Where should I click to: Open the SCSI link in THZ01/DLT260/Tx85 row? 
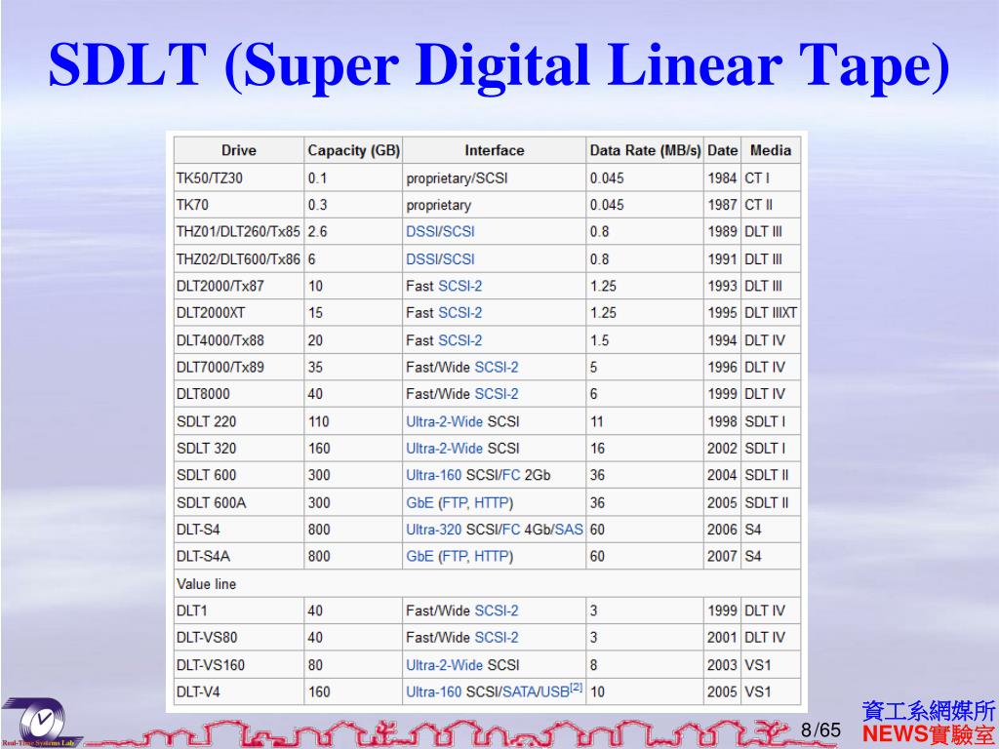pos(458,232)
